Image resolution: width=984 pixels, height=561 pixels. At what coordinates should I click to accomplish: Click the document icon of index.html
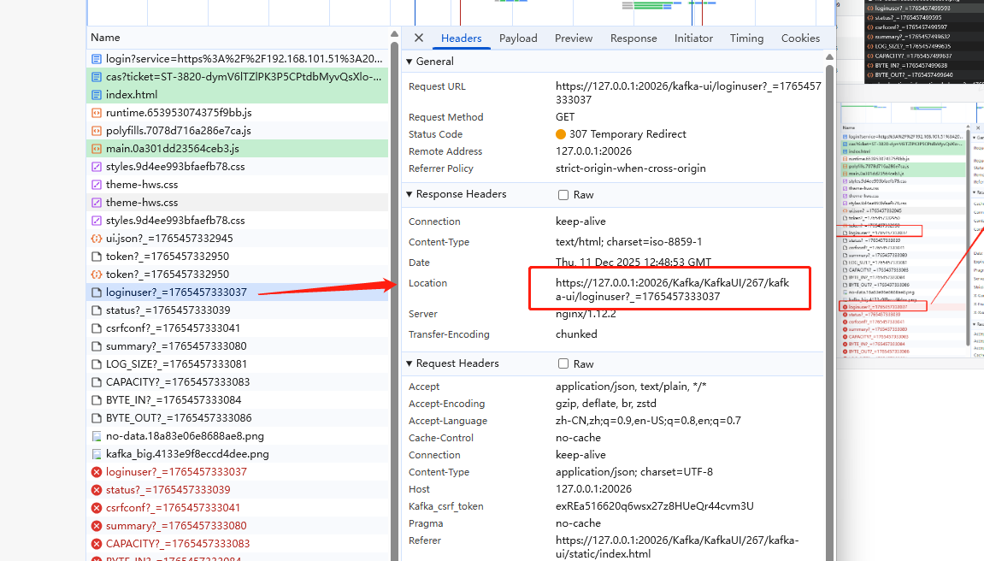[96, 95]
